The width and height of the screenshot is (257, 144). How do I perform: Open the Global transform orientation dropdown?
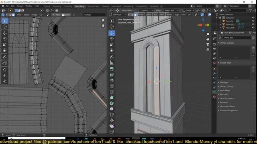click(x=188, y=10)
